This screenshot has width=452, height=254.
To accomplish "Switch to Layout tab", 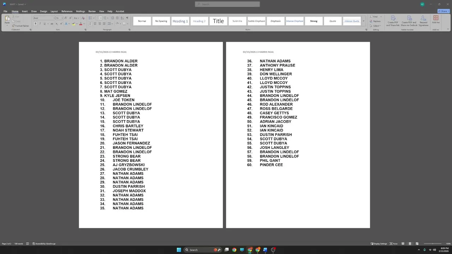I will (54, 11).
